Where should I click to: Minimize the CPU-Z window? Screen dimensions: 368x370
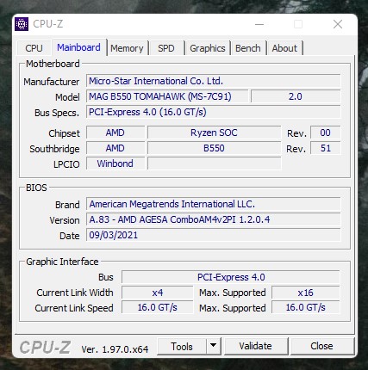click(259, 24)
